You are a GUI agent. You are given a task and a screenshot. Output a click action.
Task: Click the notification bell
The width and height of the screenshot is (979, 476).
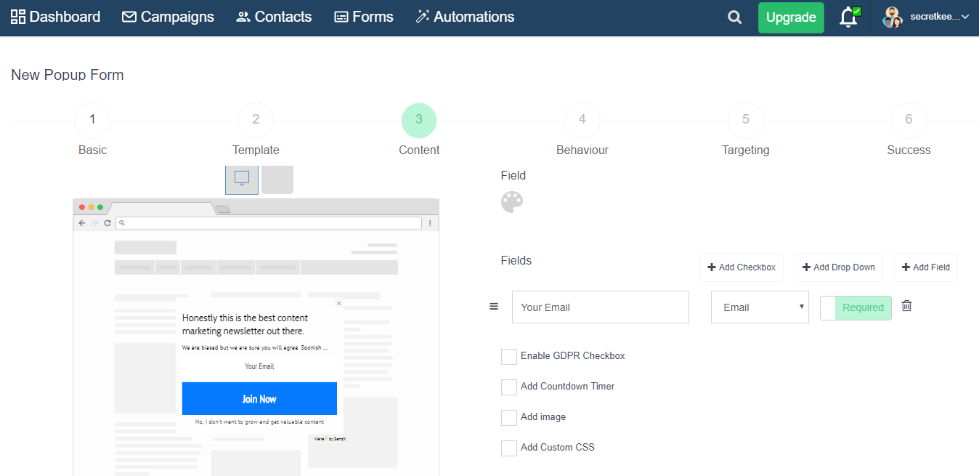pyautogui.click(x=848, y=17)
